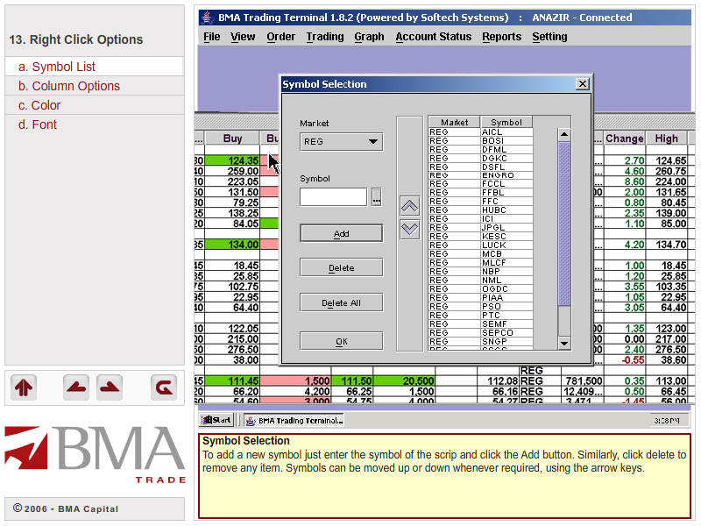Move selected symbol up with arrow button
701x526 pixels.
[409, 206]
